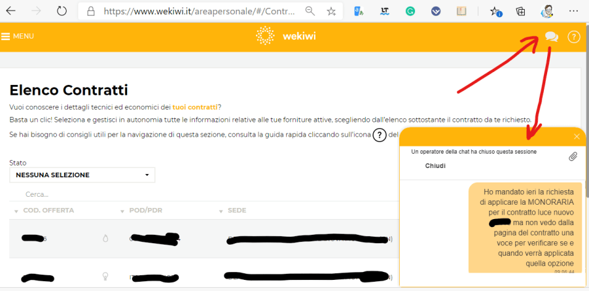The width and height of the screenshot is (589, 291).
Task: Click the help question mark in header
Action: pyautogui.click(x=574, y=37)
